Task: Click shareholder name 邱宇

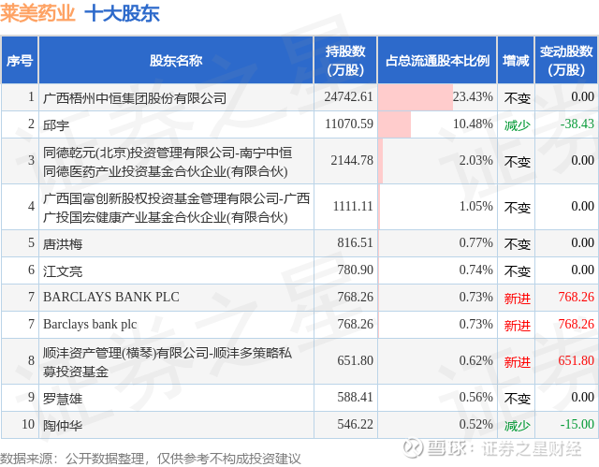Action: [56, 125]
